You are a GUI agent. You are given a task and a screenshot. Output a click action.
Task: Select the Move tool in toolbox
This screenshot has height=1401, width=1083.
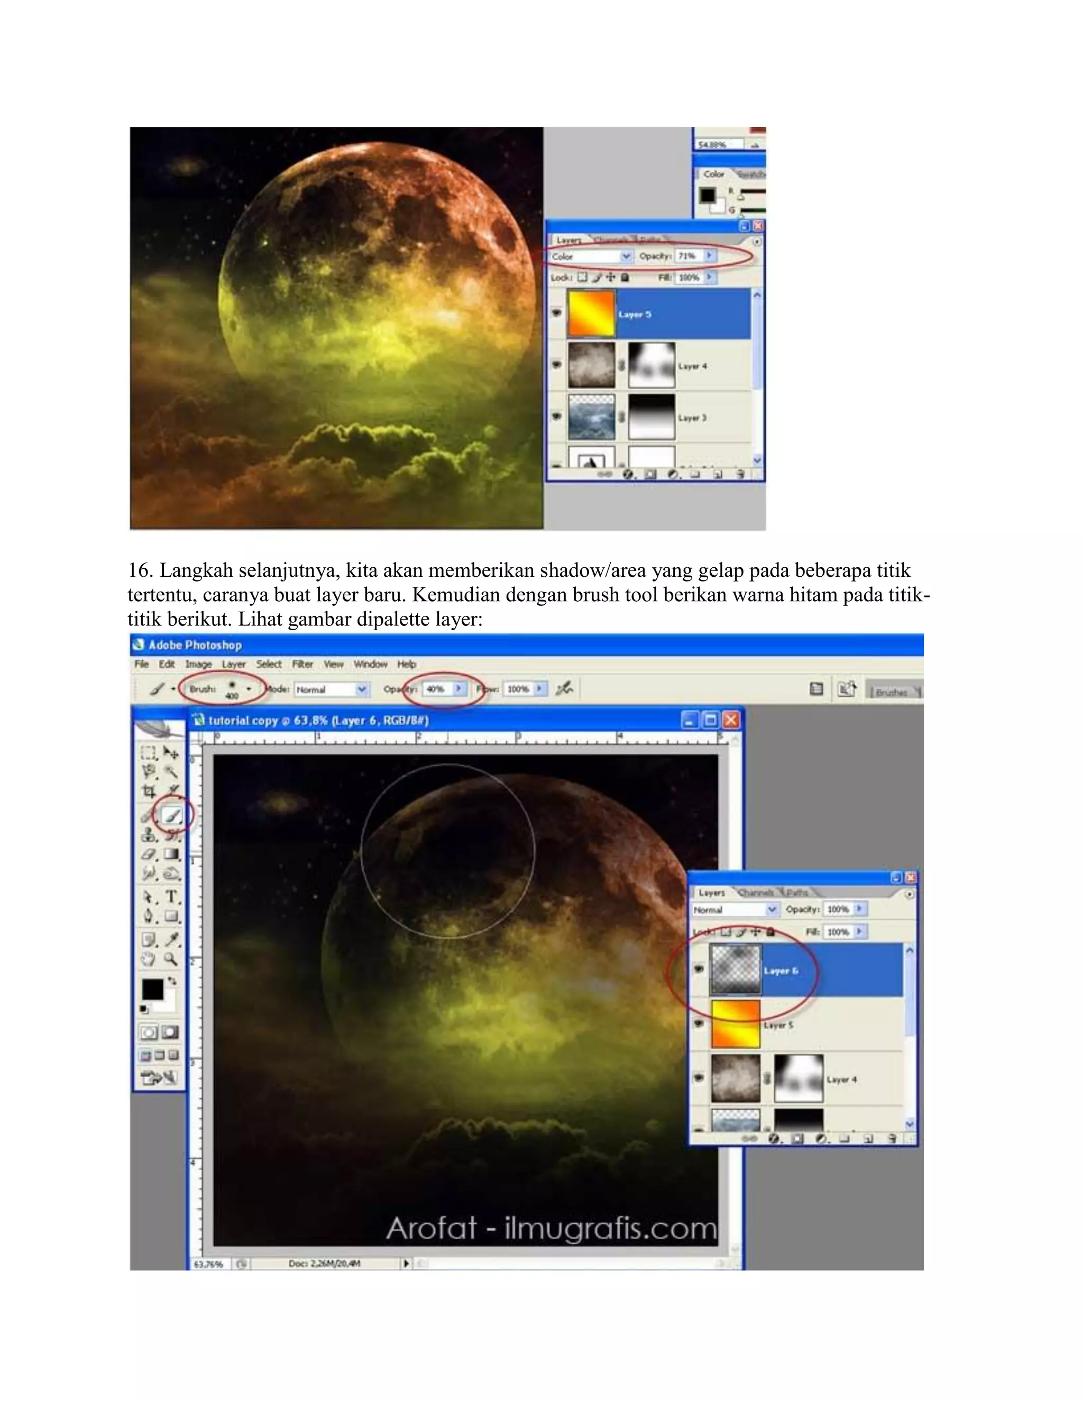point(171,752)
